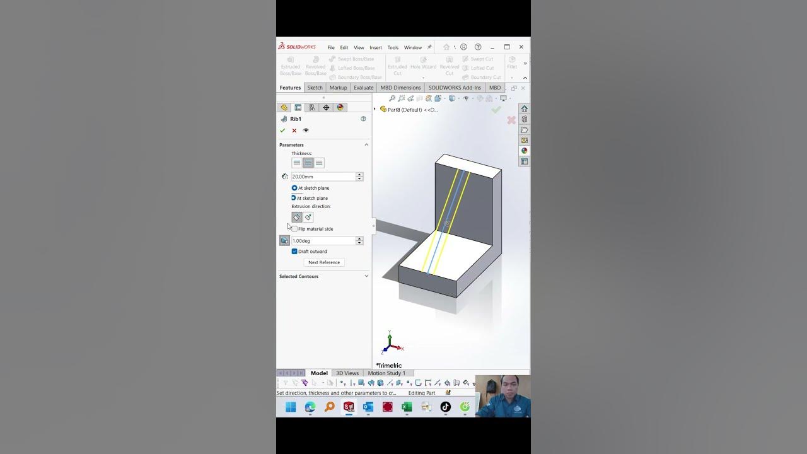This screenshot has height=454, width=807.
Task: Open File Explorer in task pane
Action: click(524, 130)
